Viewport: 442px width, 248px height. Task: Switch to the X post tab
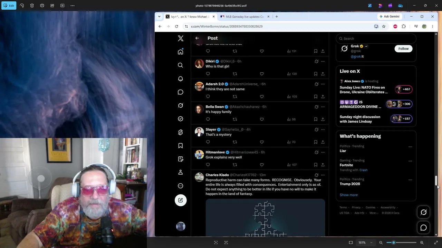(x=190, y=17)
